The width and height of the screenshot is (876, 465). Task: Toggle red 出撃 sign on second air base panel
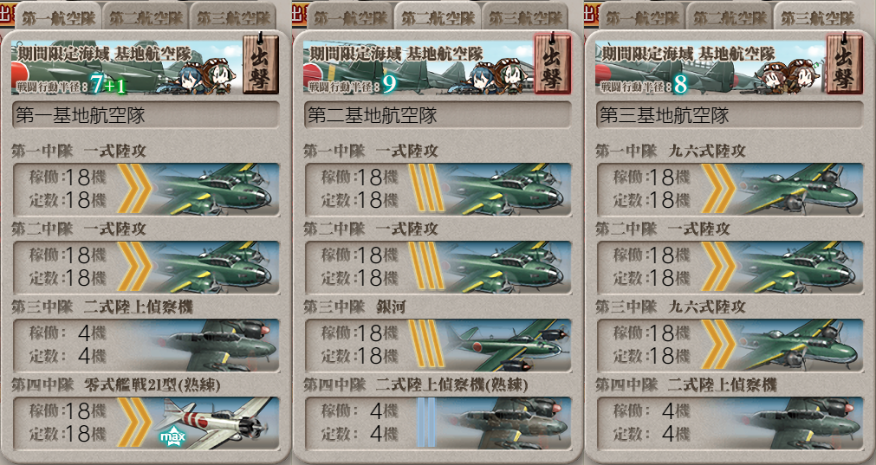[552, 63]
